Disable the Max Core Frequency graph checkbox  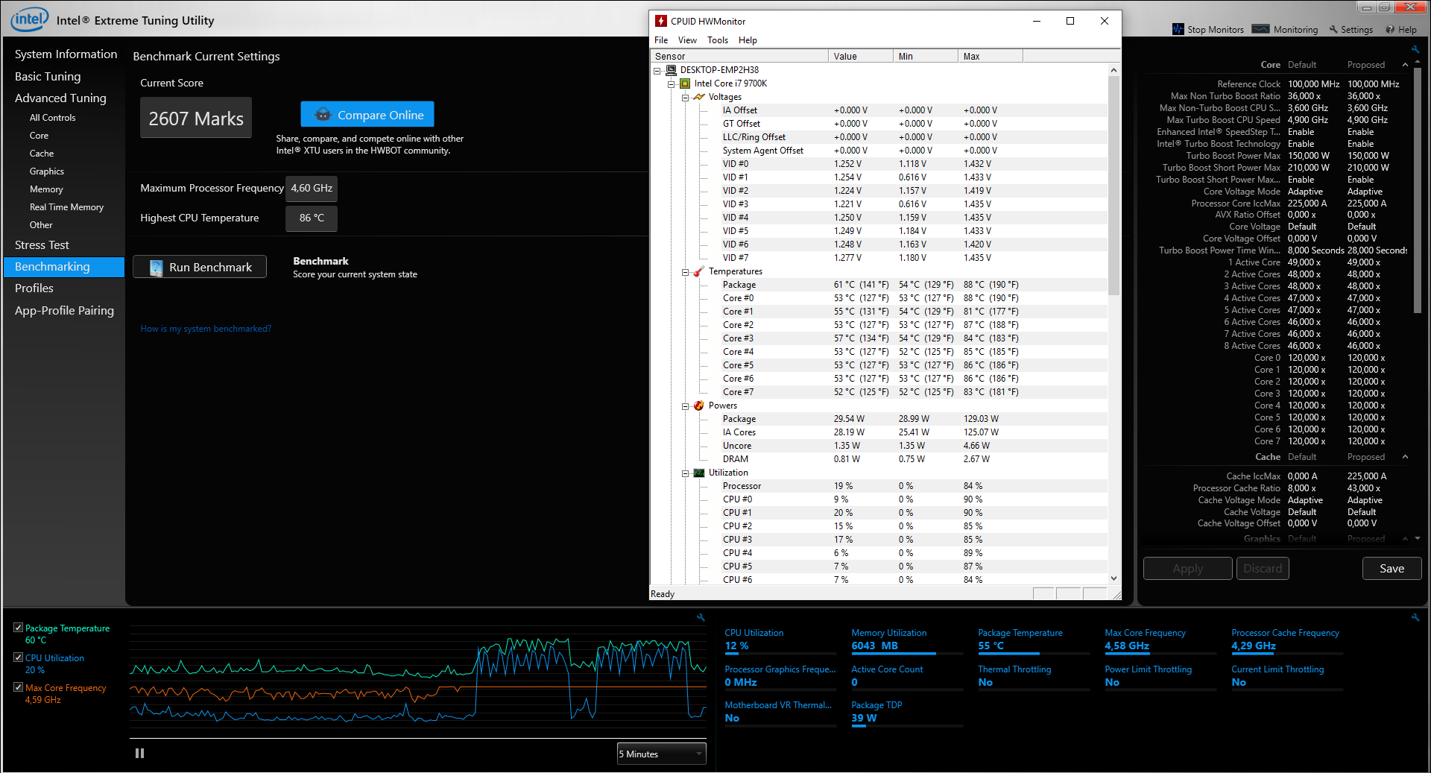(x=19, y=687)
